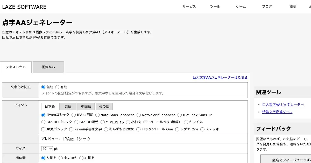This screenshot has width=311, height=163.
Task: Open the サービス menu in header
Action: click(189, 7)
